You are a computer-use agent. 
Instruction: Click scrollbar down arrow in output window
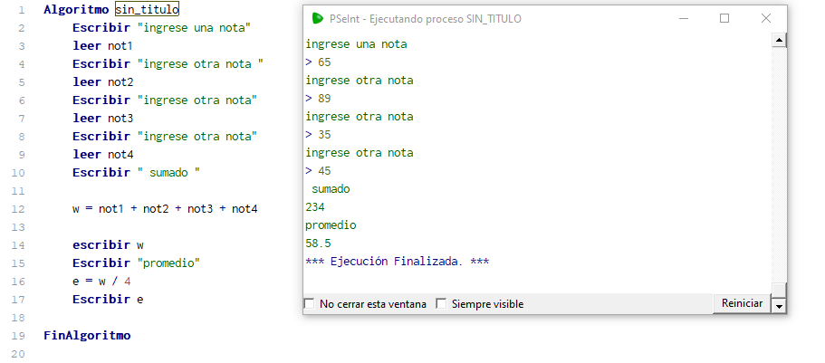click(x=779, y=306)
